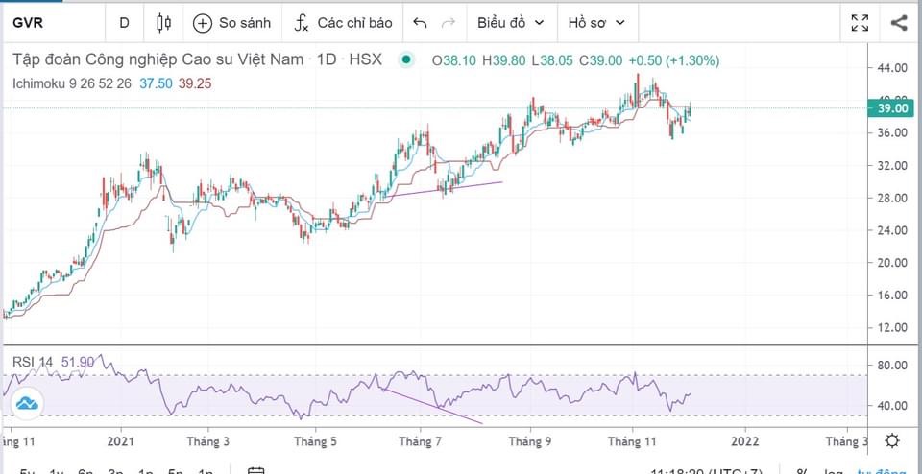Click 80.00 on the RSI axis
Image resolution: width=922 pixels, height=474 pixels.
point(891,366)
